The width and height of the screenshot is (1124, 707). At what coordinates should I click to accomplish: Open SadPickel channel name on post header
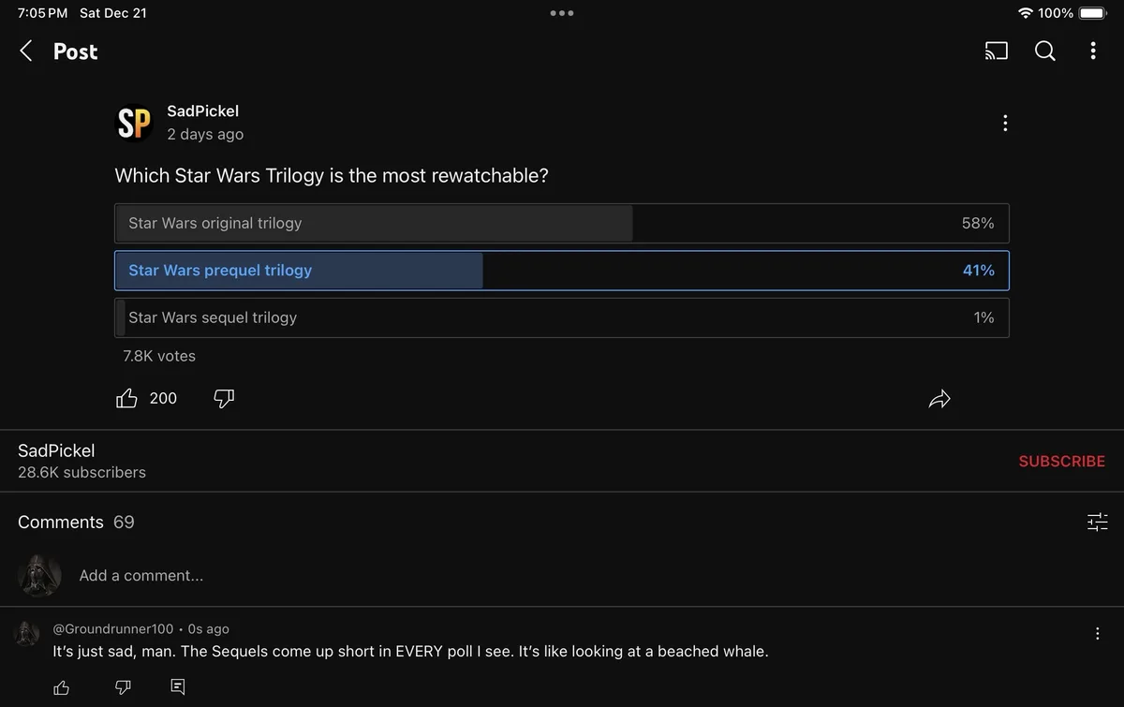(x=202, y=110)
